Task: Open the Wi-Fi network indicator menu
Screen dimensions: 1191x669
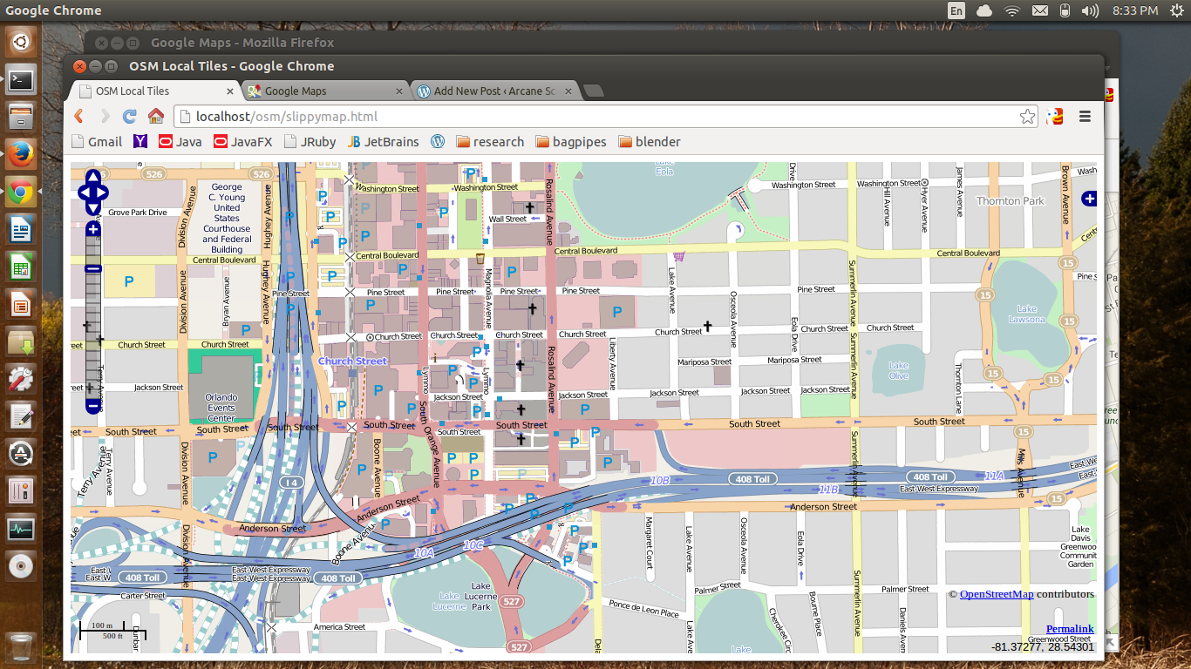Action: (1012, 10)
